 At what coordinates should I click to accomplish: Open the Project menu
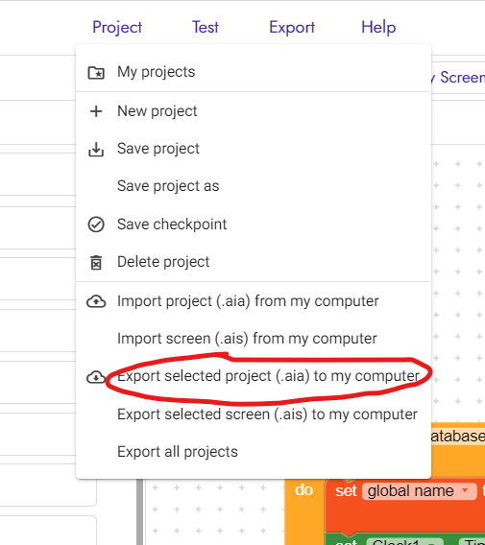pos(117,27)
